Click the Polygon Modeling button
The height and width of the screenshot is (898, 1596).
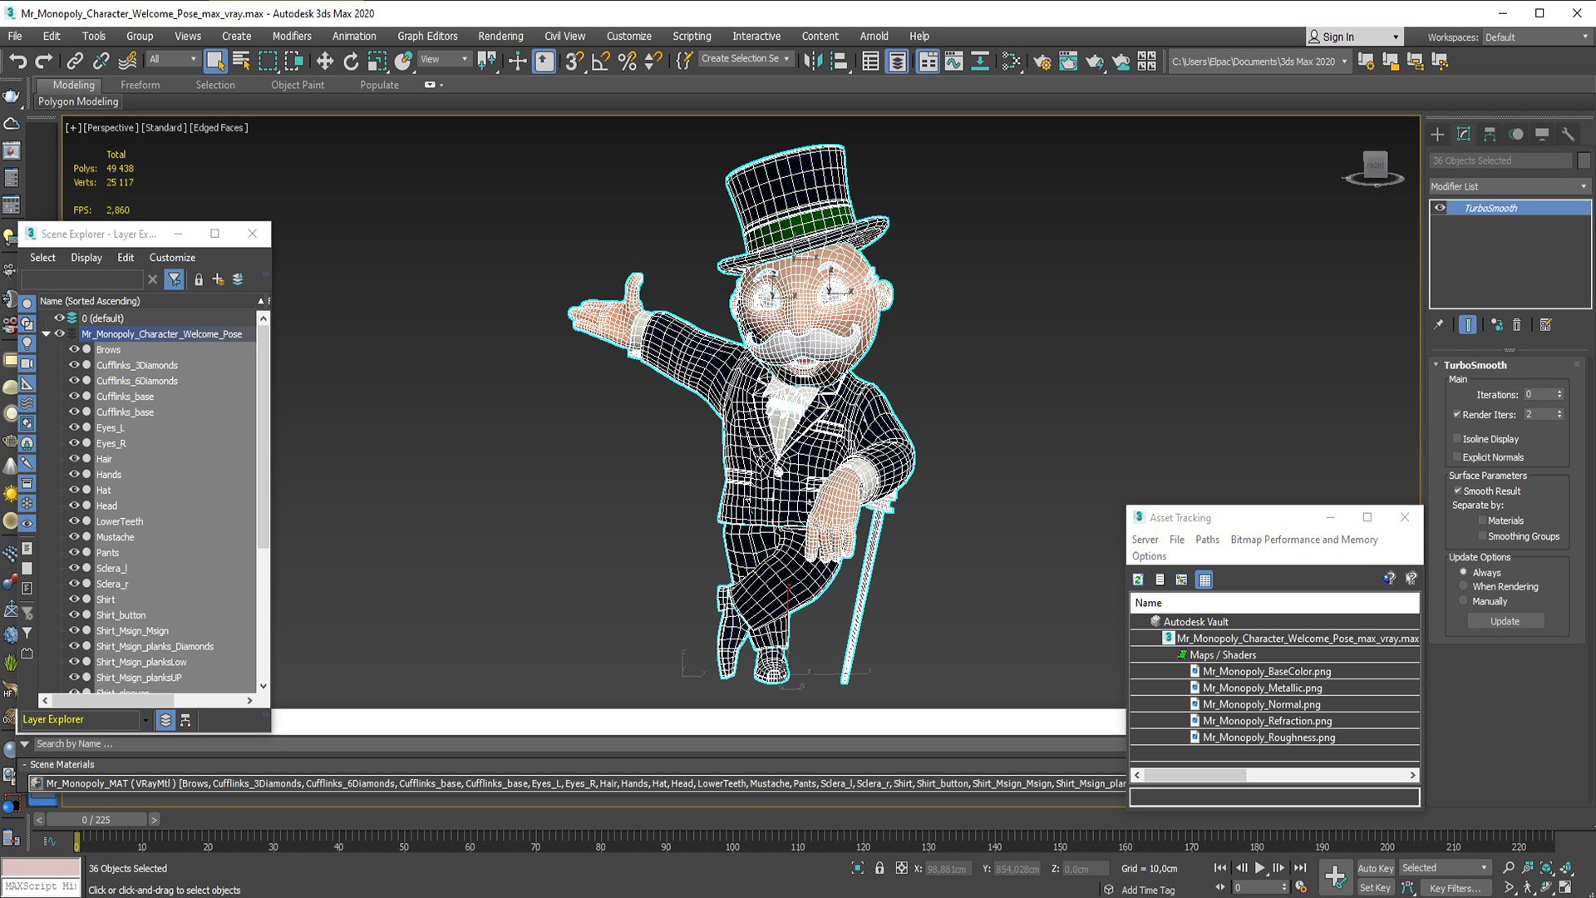[78, 101]
